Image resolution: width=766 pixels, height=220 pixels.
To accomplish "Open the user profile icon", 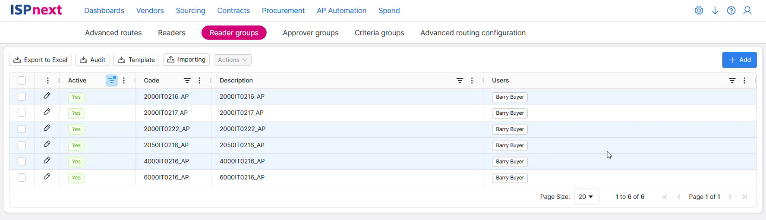I will tap(747, 11).
